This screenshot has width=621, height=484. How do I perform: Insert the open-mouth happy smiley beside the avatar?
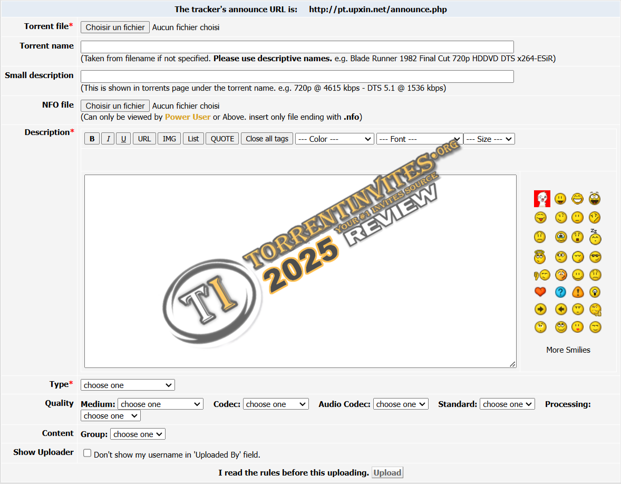click(x=560, y=198)
